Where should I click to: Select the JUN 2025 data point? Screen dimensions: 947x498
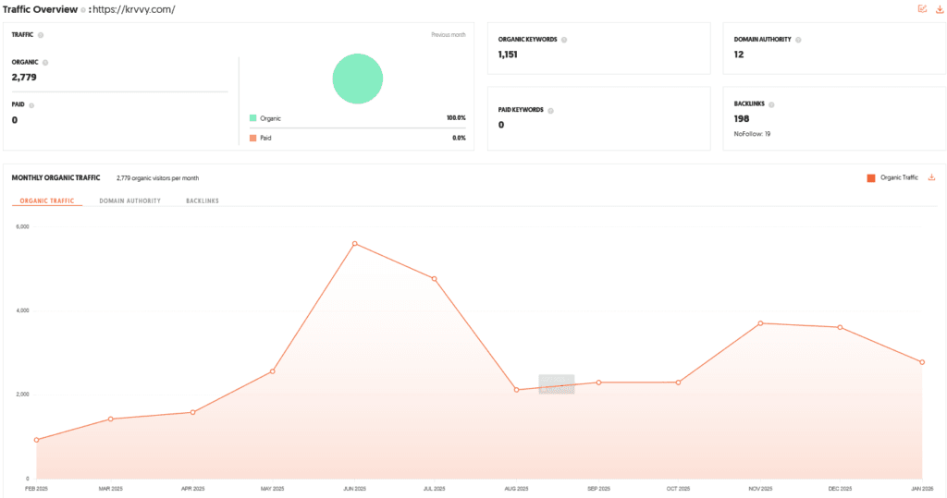(354, 244)
